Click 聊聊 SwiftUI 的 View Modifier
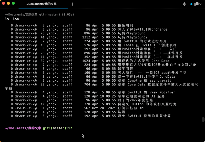Image resolution: width=205 pixels, height=142 pixels. click(146, 92)
